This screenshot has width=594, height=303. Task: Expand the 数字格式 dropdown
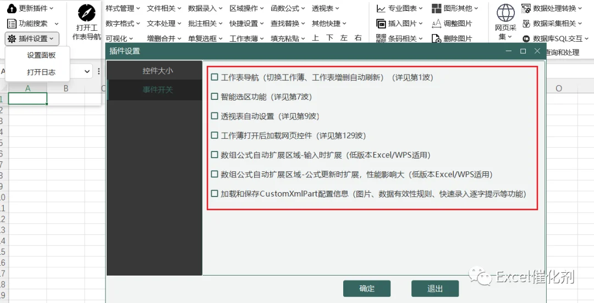pos(123,24)
